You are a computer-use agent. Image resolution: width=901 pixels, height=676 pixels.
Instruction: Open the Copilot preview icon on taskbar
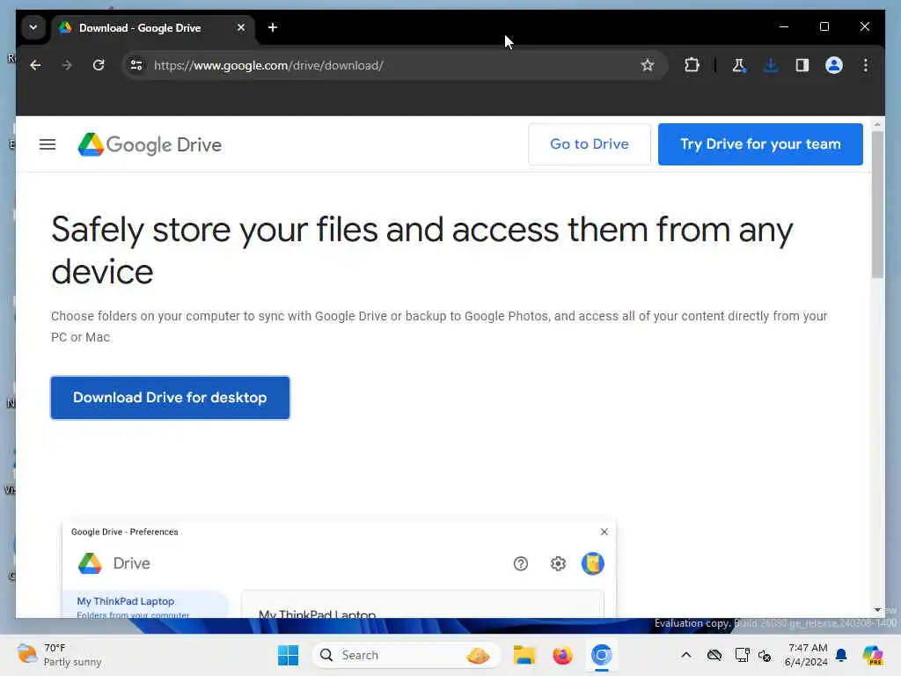[873, 655]
